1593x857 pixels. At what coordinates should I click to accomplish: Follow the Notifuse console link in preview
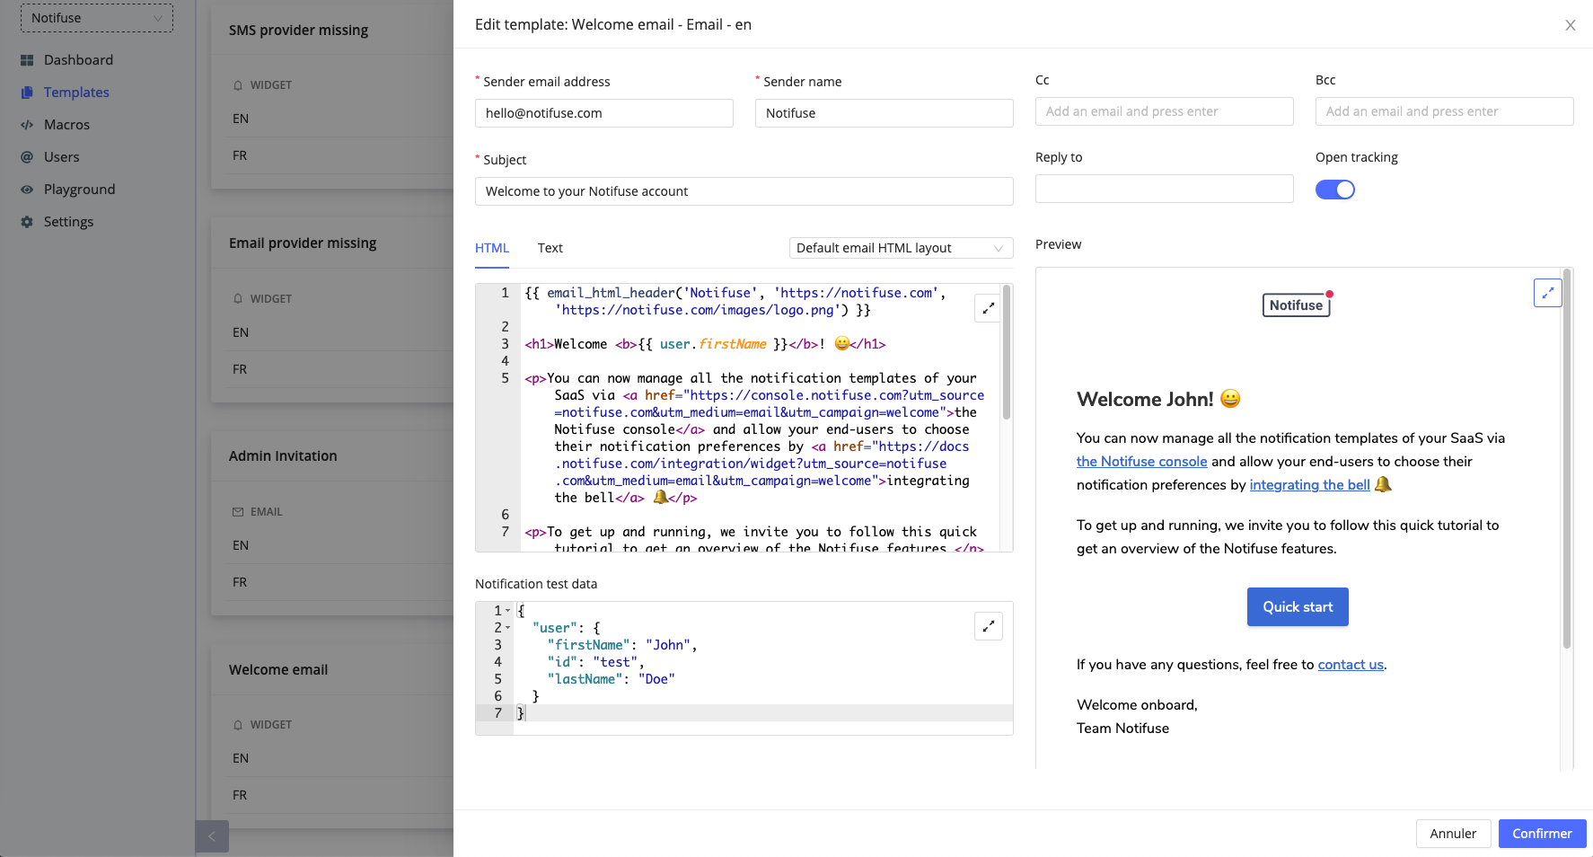coord(1141,462)
